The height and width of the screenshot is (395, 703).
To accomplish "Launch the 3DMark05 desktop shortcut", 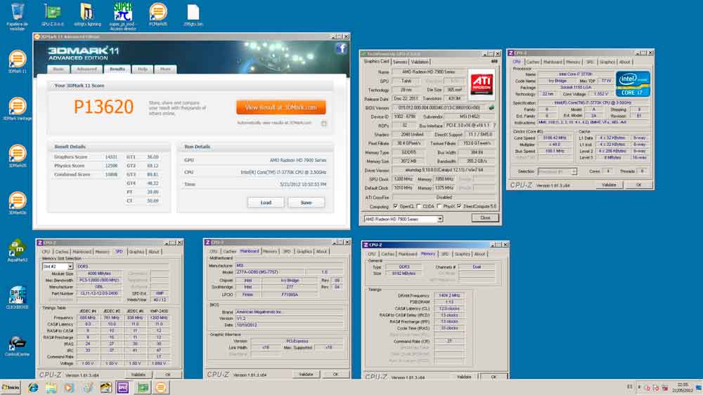I will tap(17, 153).
